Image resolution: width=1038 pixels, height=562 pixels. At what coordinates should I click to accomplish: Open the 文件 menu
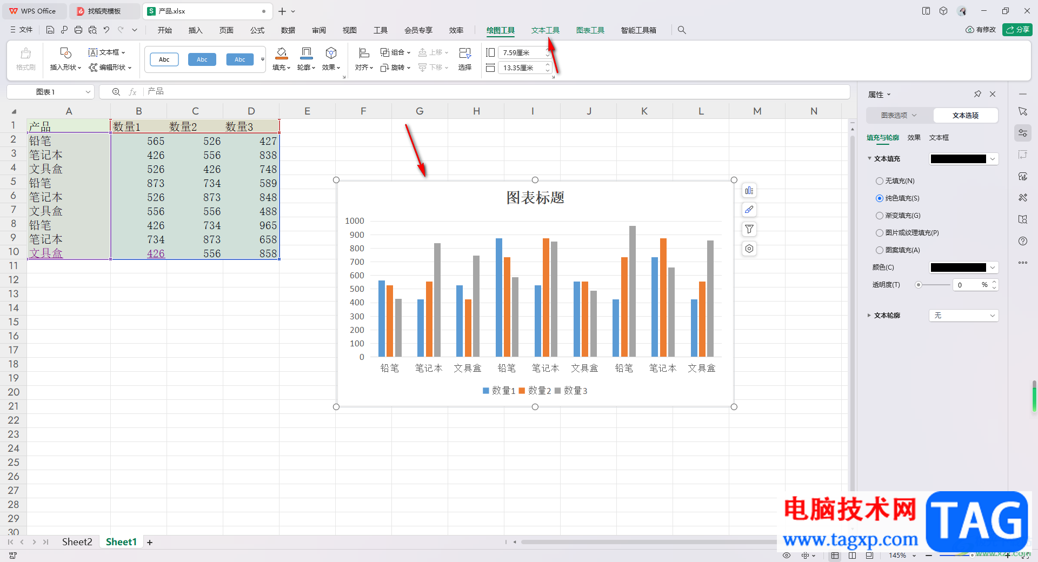click(x=21, y=30)
